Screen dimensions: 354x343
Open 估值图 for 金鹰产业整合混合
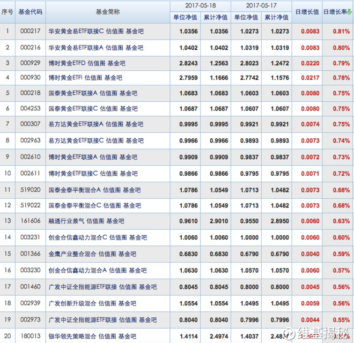pos(107,253)
